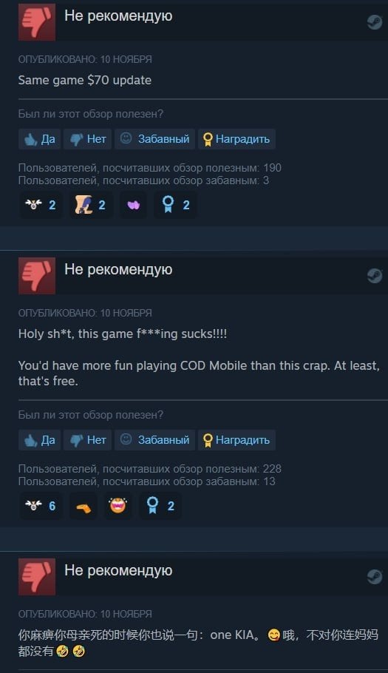388x673 pixels.
Task: Vote "Нет" on the first review
Action: coord(88,139)
